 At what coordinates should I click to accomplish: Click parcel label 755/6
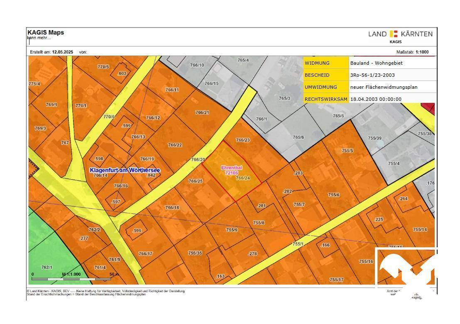click(334, 195)
